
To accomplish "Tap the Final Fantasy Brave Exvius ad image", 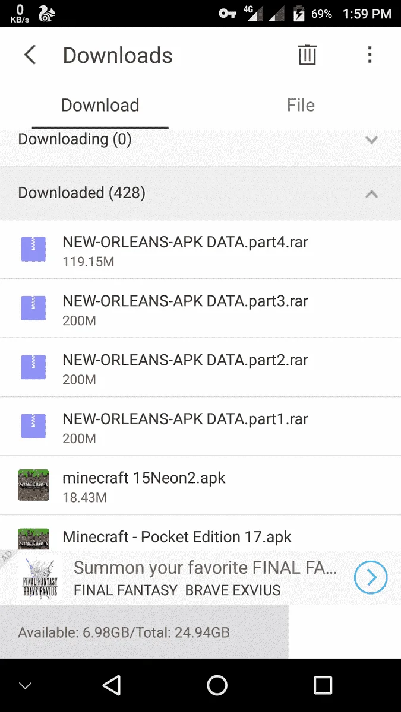I will 39,578.
